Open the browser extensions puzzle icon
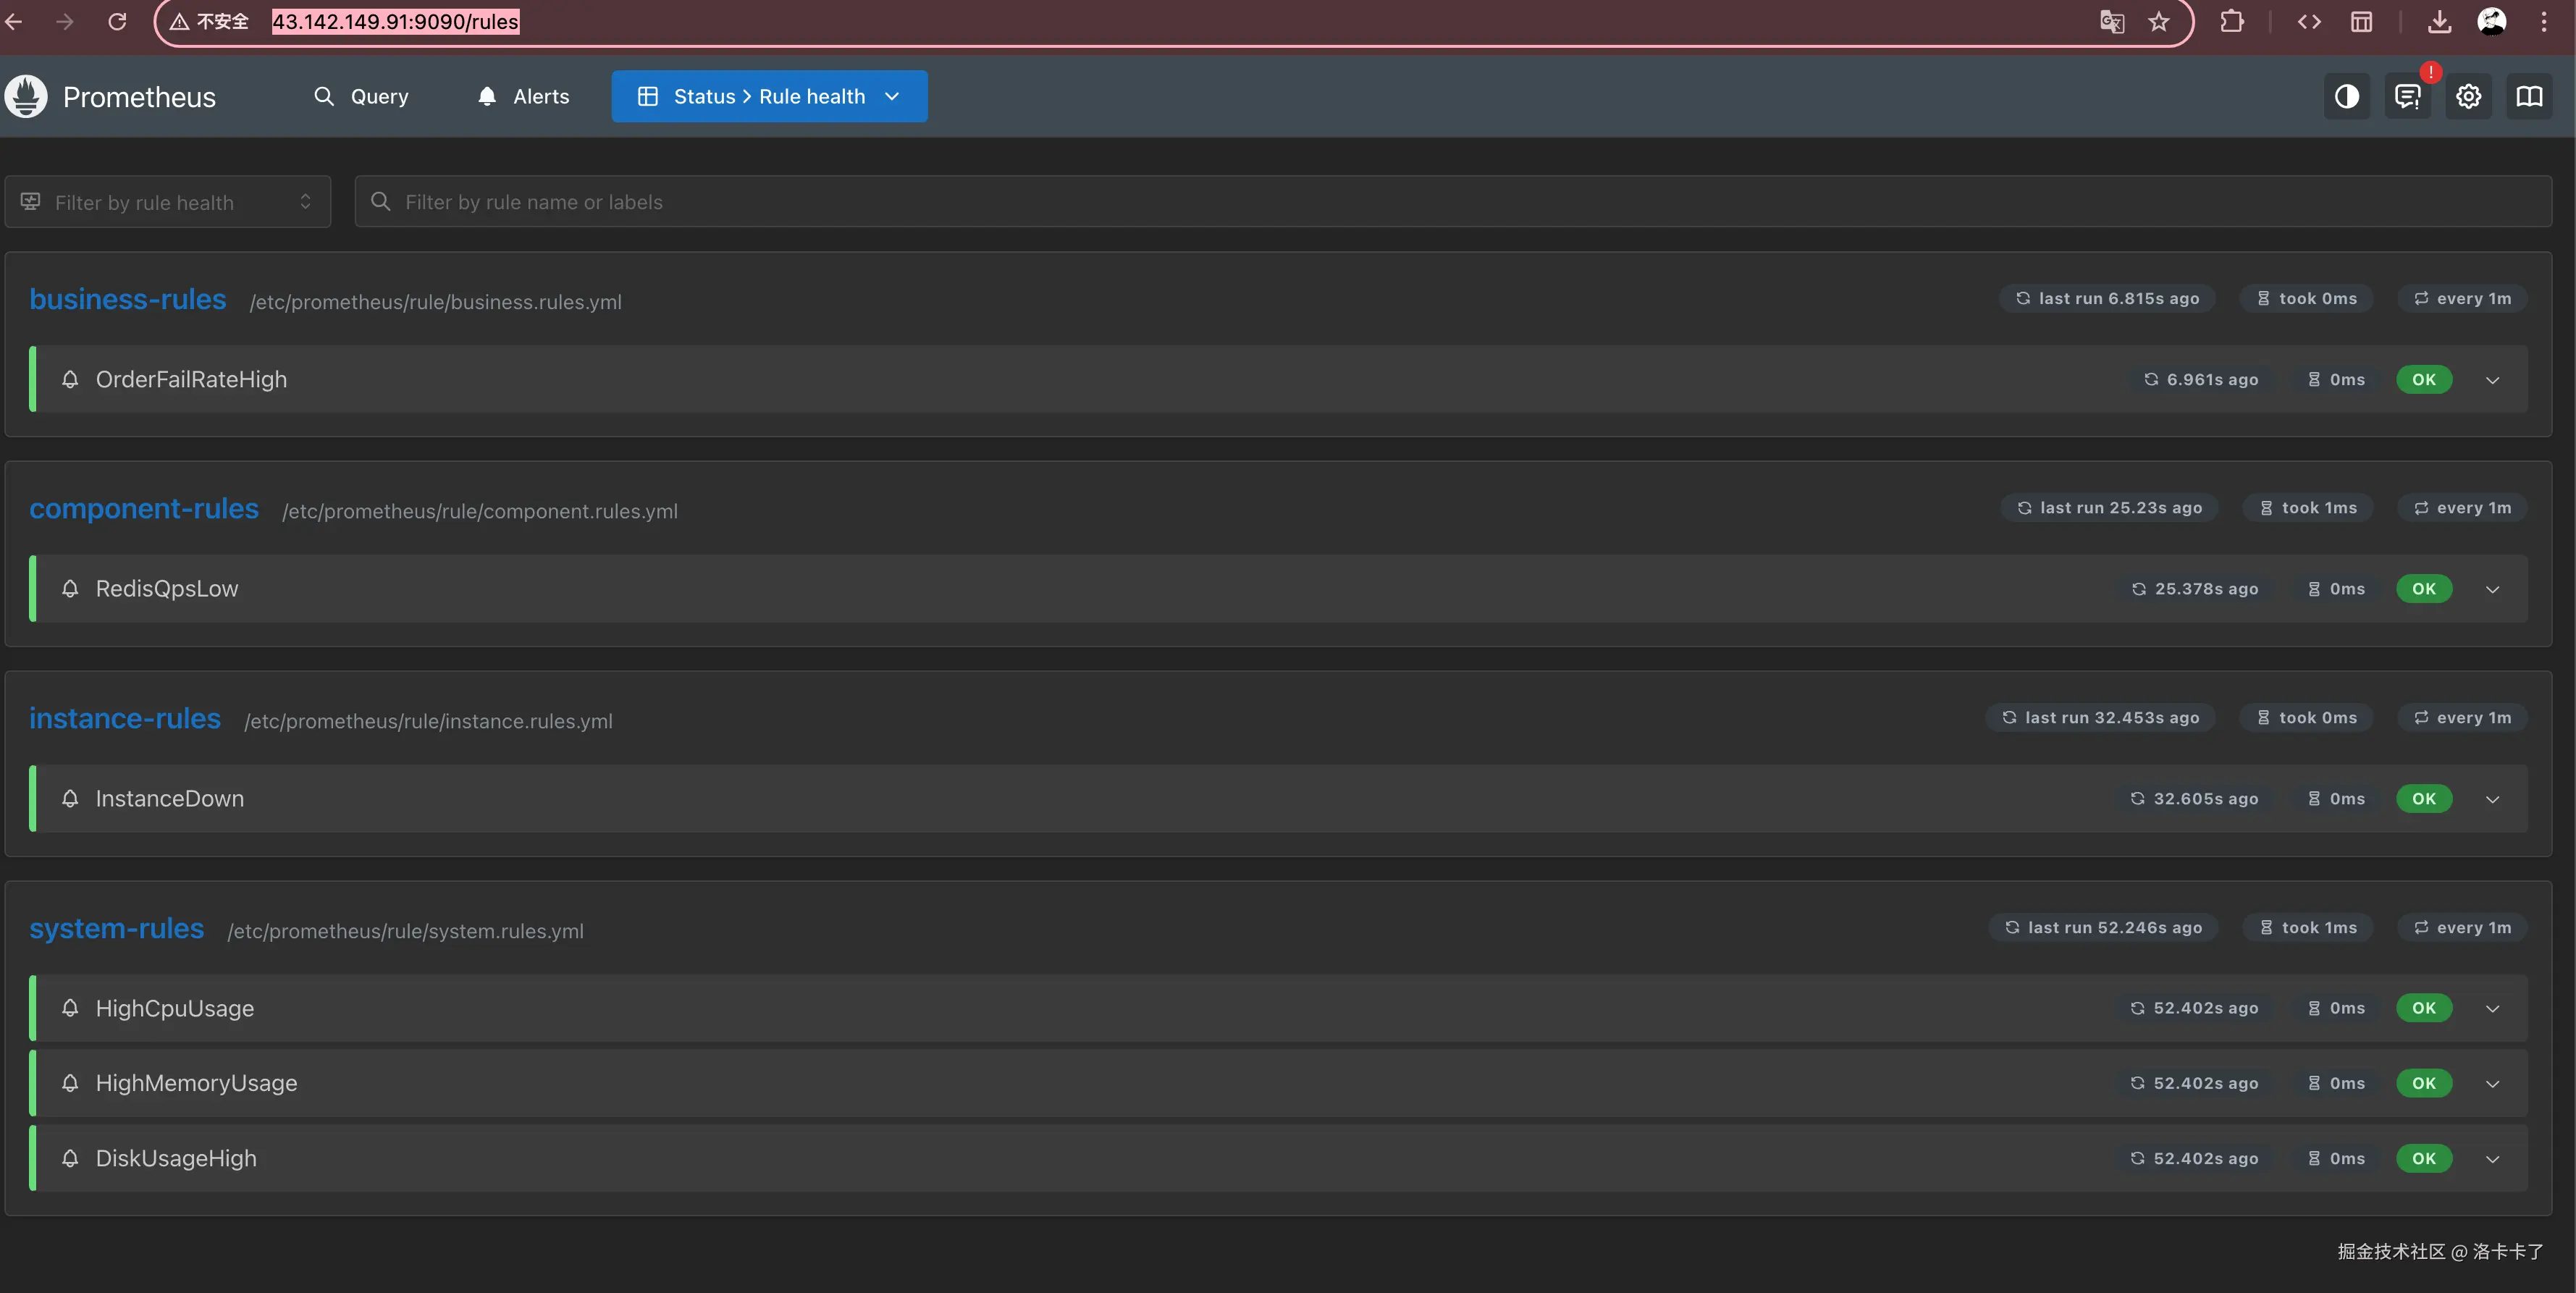Image resolution: width=2576 pixels, height=1293 pixels. pos(2232,22)
